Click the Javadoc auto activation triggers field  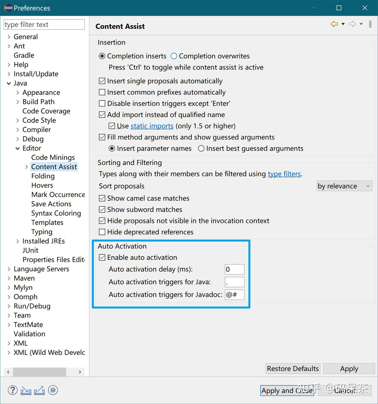[x=235, y=295]
